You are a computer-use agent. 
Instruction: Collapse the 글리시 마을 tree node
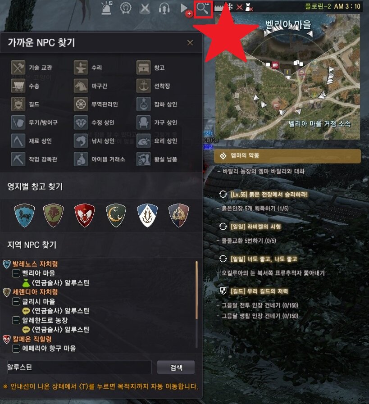click(16, 301)
